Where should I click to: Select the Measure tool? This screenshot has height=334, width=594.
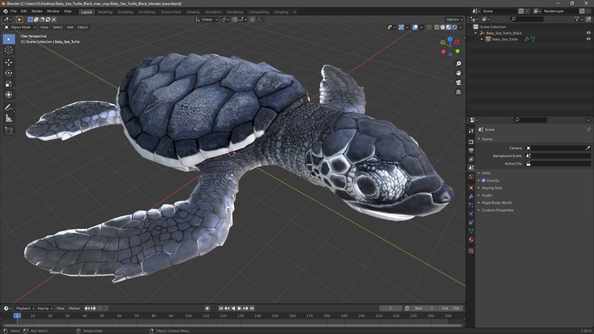[9, 118]
